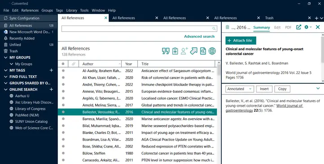The image size is (324, 164).
Task: Toggle read status dot for Ballester row
Action: point(63,112)
